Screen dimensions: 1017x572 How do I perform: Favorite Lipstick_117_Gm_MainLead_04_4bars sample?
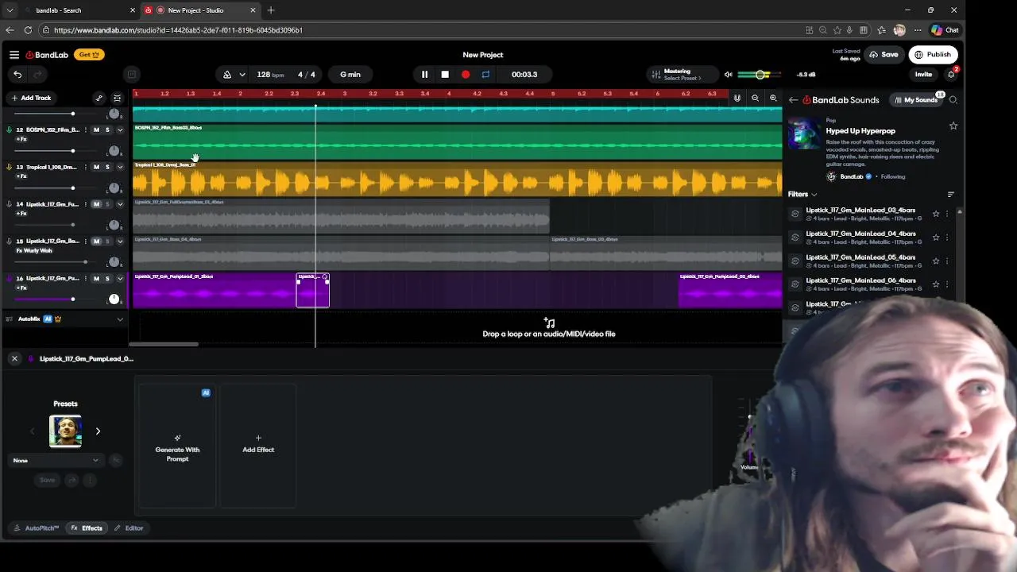click(936, 237)
